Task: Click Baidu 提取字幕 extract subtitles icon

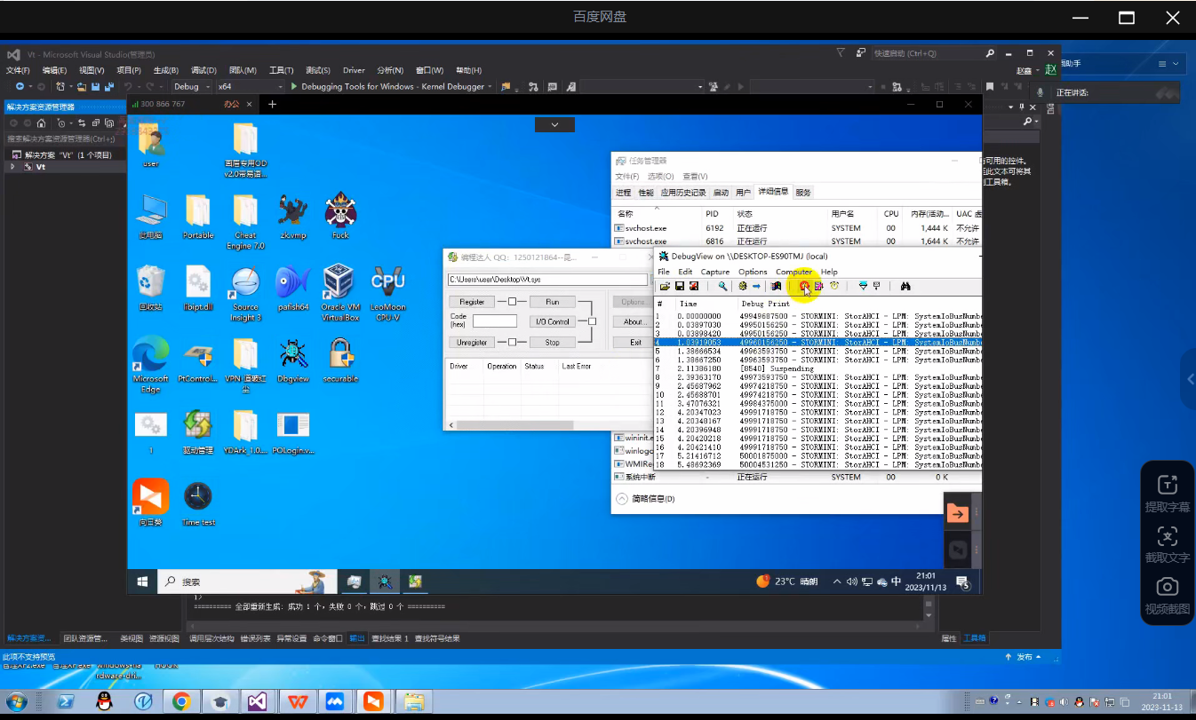Action: pos(1167,495)
